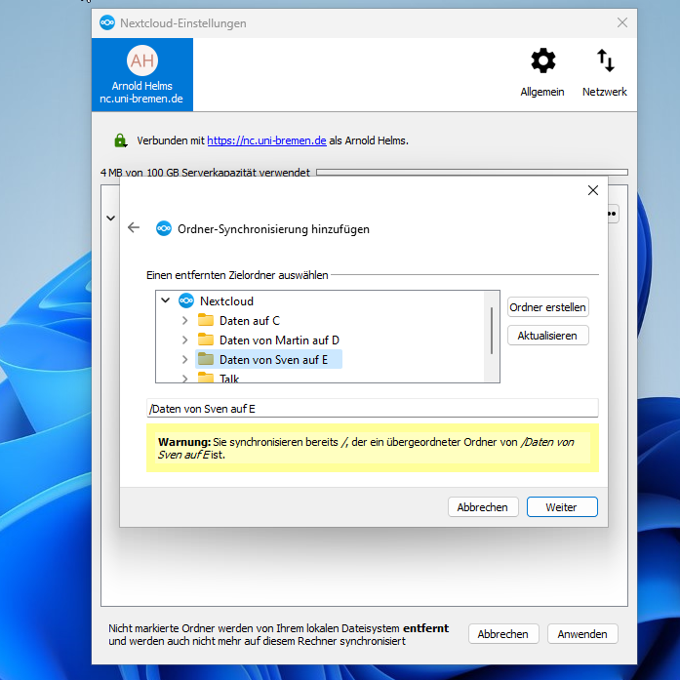Click the three-dots more options button
The width and height of the screenshot is (680, 680).
click(x=613, y=213)
